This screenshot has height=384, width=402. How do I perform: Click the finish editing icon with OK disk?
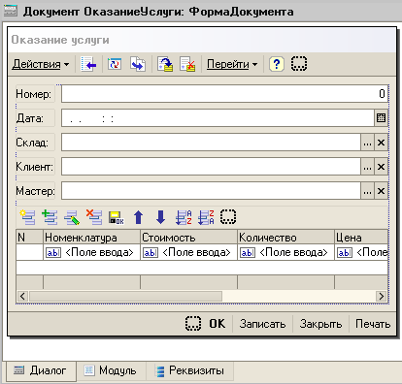click(x=117, y=217)
